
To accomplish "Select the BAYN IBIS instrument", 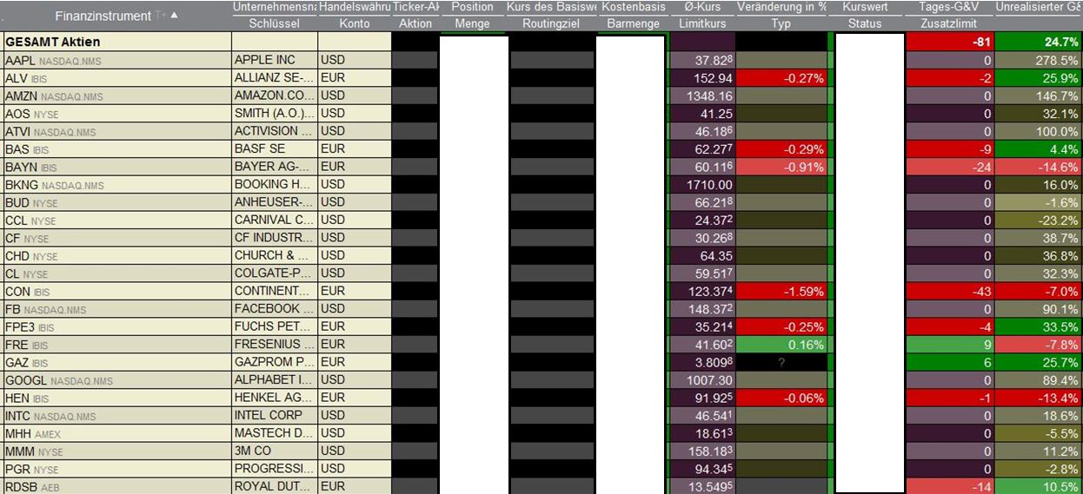I will click(x=116, y=167).
